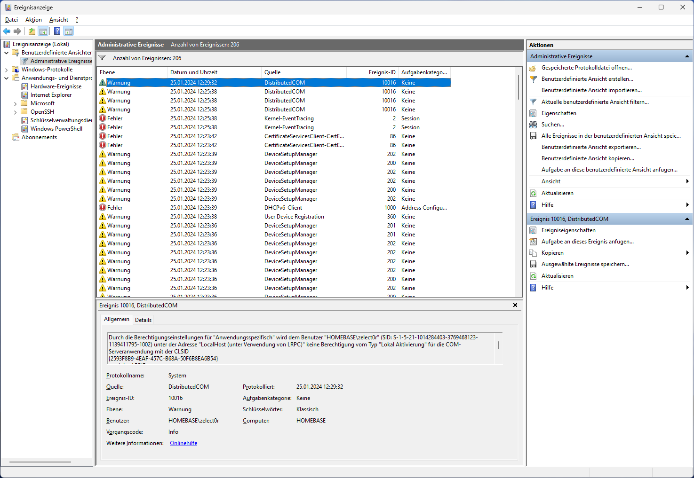This screenshot has width=694, height=478.
Task: Click Aktuelle benutzerdefinierte Ansicht filtern action
Action: click(595, 102)
